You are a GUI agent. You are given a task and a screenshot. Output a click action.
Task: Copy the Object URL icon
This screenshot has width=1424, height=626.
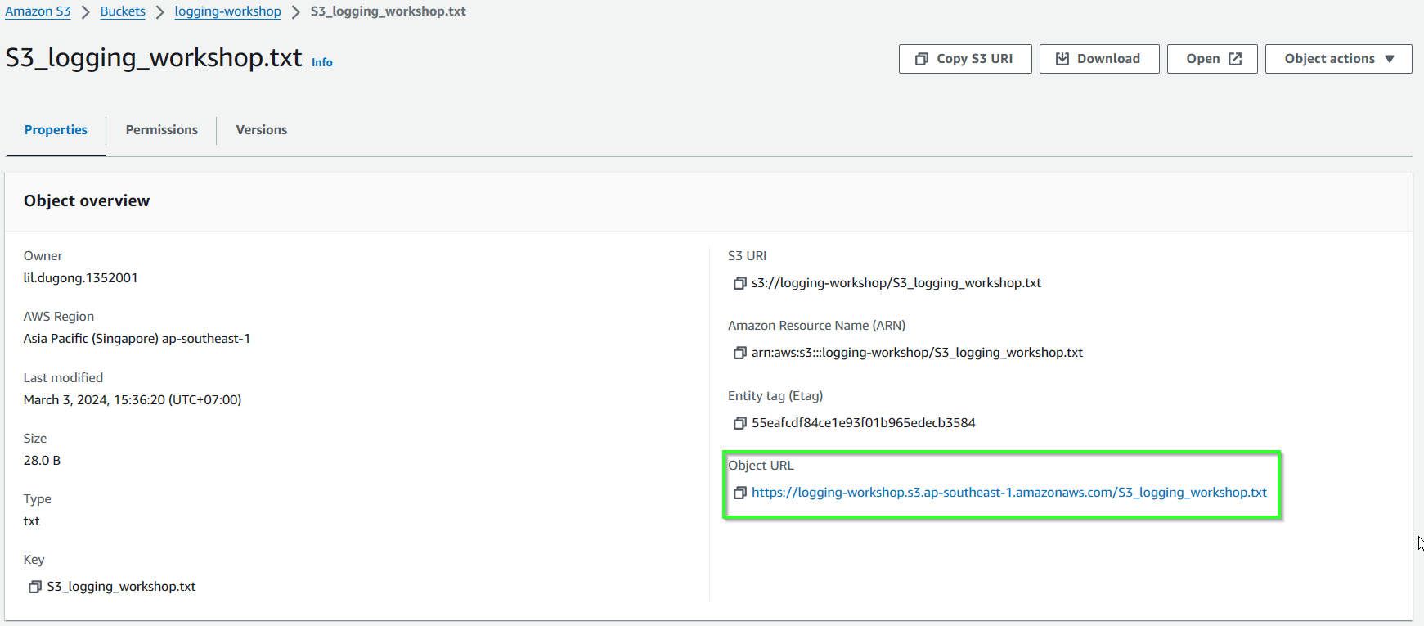[x=739, y=493]
